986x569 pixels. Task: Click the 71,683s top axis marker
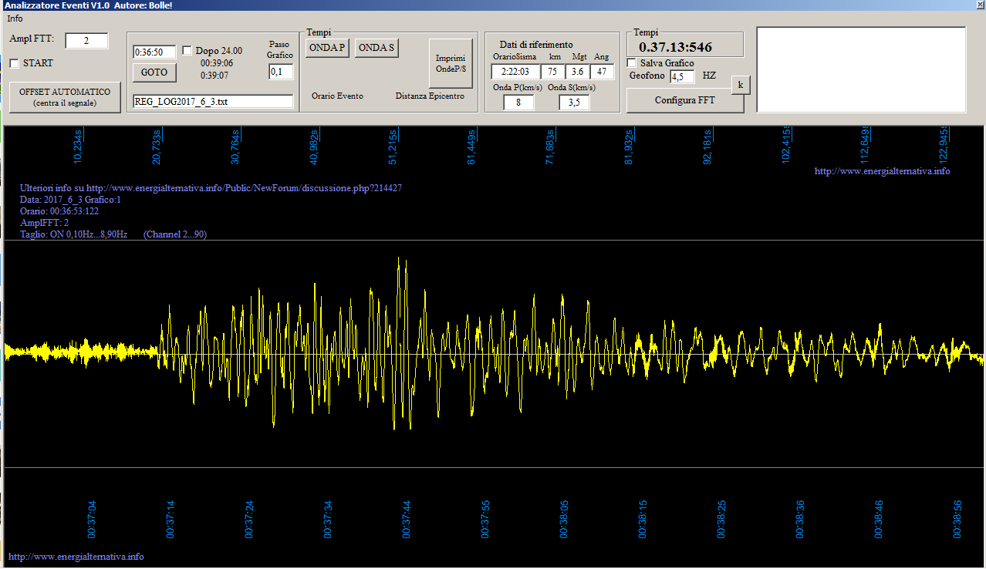click(550, 146)
